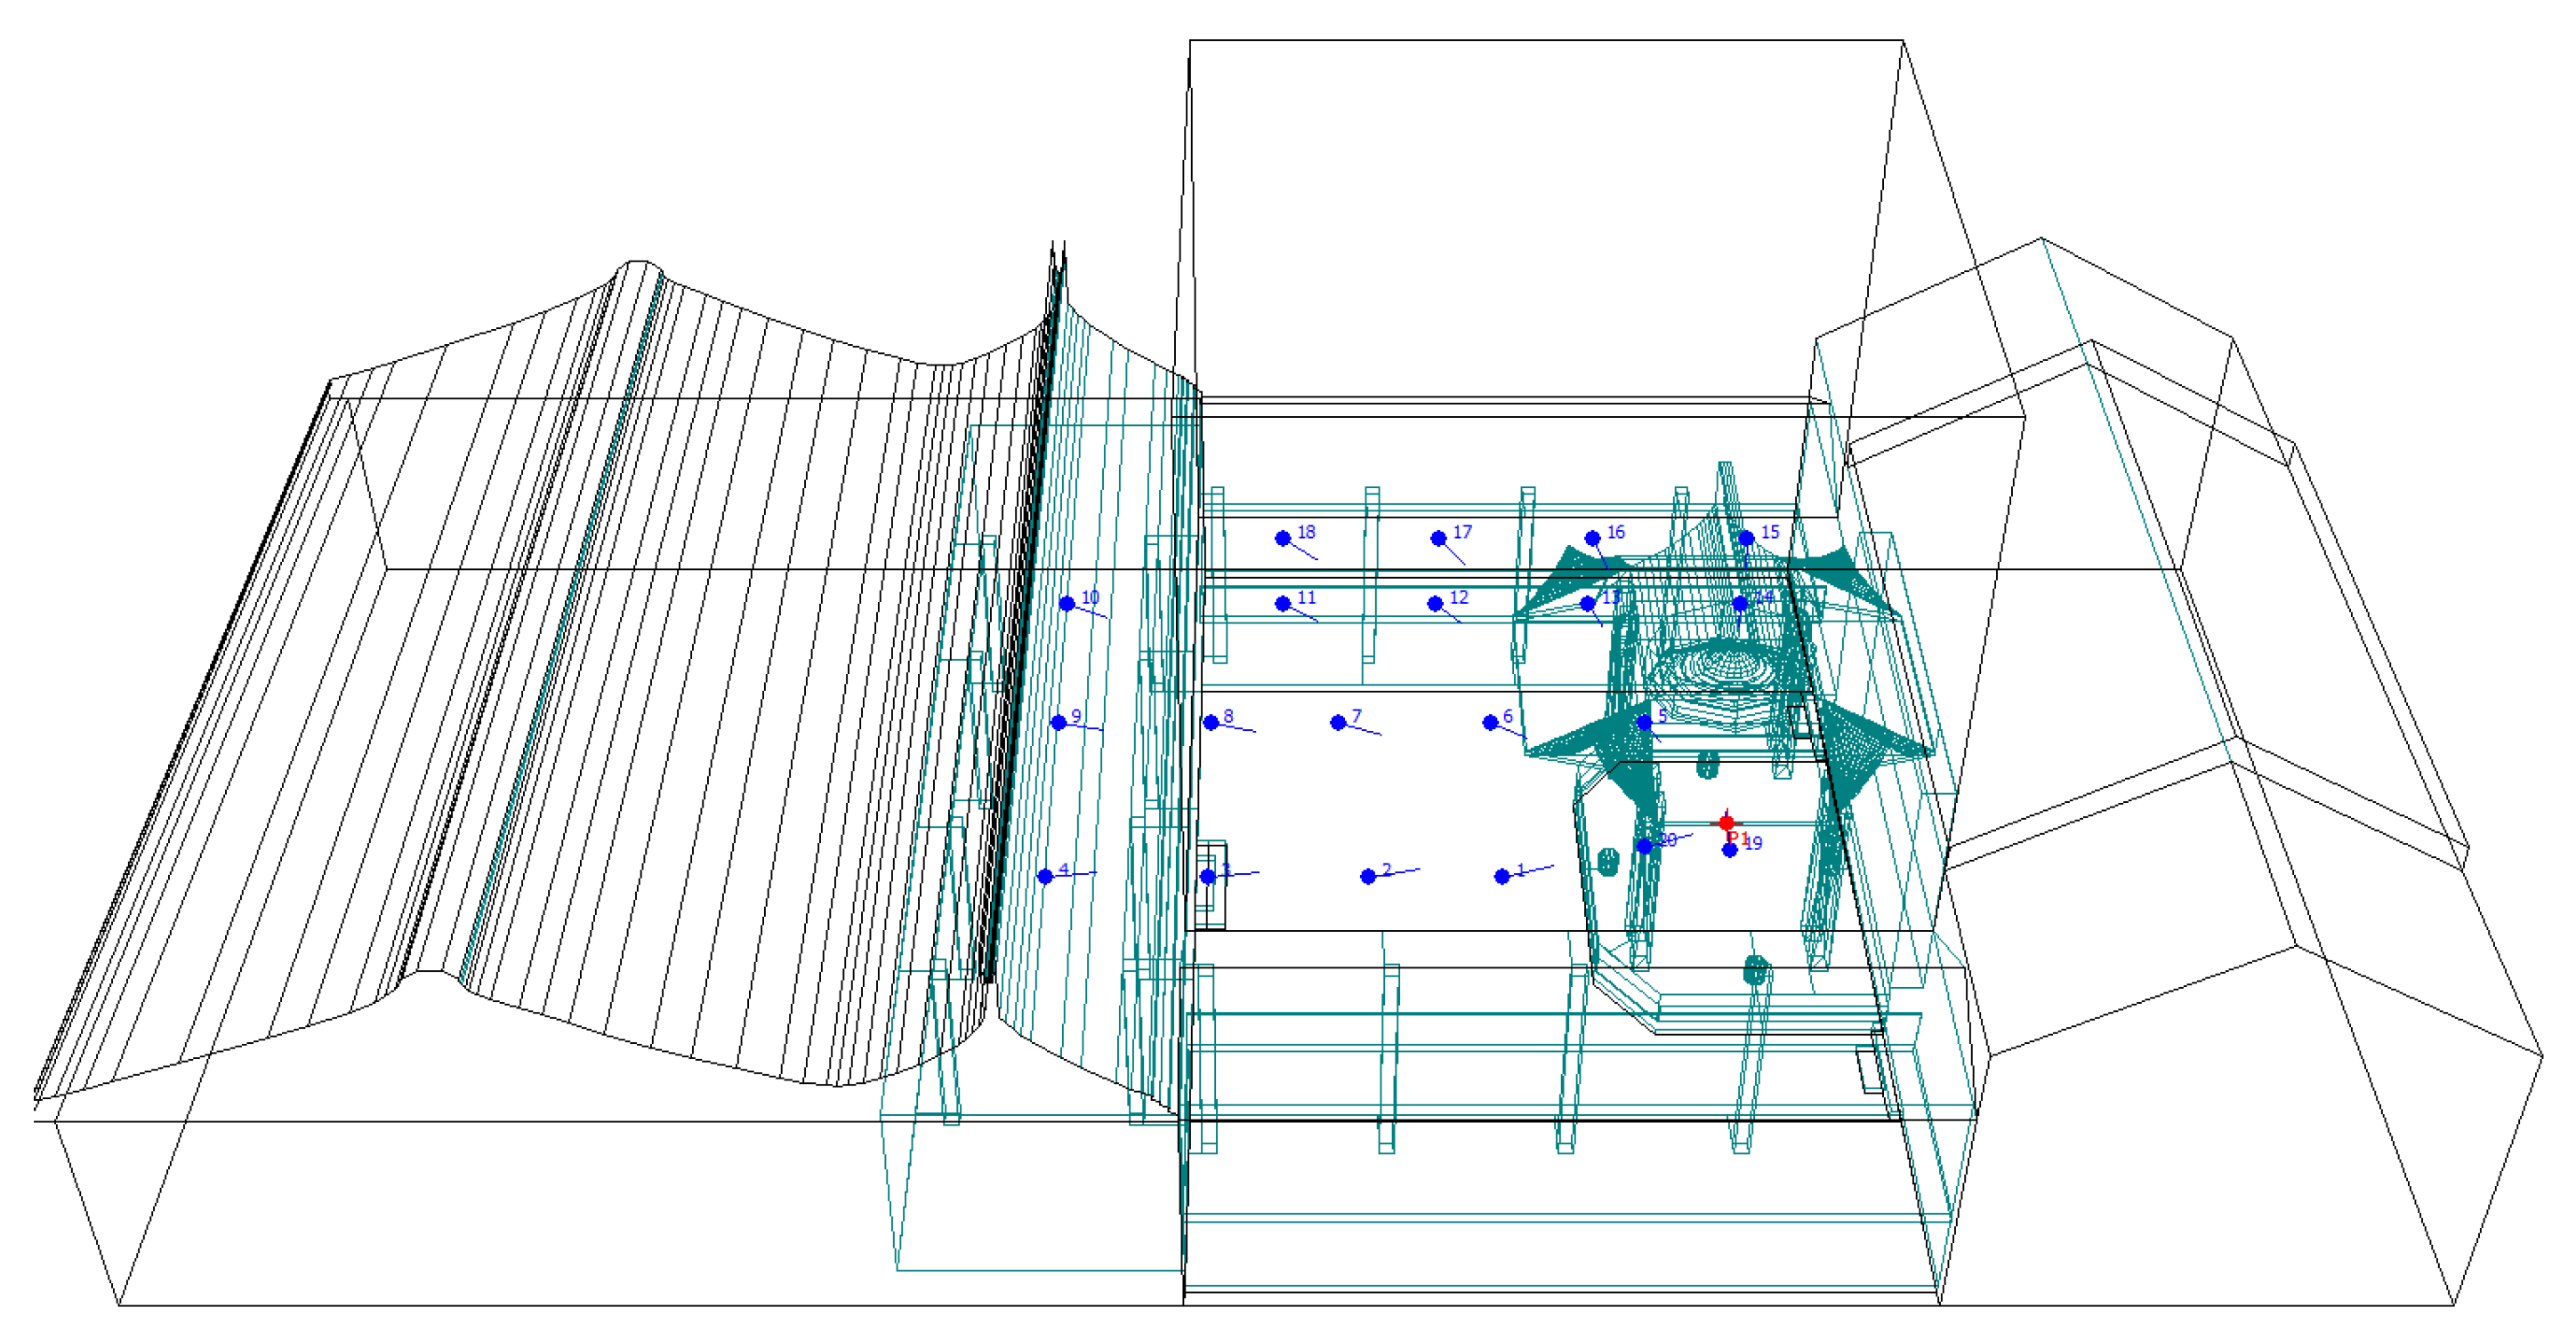Select blue receiver point 17
Viewport: 2576px width, 1340px height.
1438,538
